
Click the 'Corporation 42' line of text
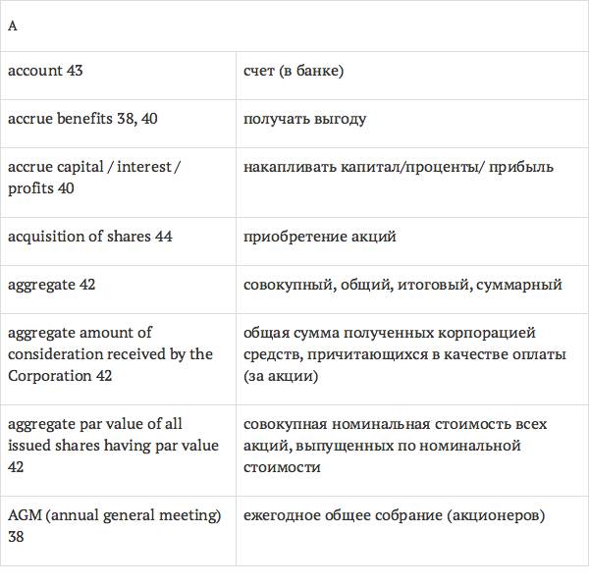coord(60,376)
